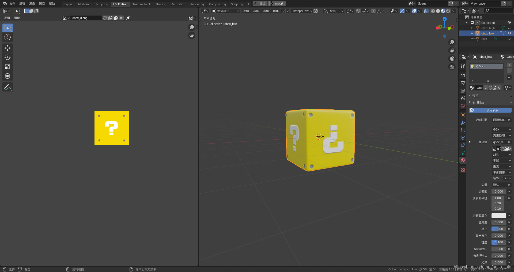Click the 导出 export button
Screen dimensions: 514x272
[x=260, y=3]
